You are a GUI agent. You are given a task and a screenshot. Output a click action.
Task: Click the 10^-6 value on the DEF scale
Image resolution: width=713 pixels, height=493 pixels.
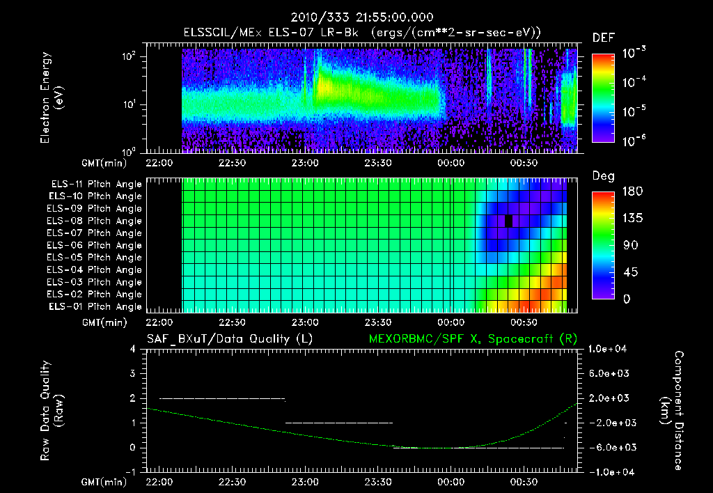click(634, 141)
